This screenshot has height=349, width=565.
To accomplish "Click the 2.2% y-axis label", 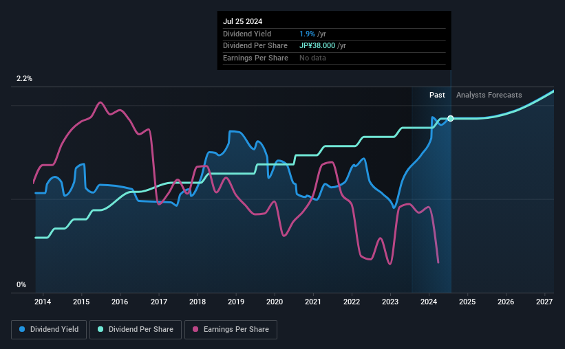I will click(24, 79).
